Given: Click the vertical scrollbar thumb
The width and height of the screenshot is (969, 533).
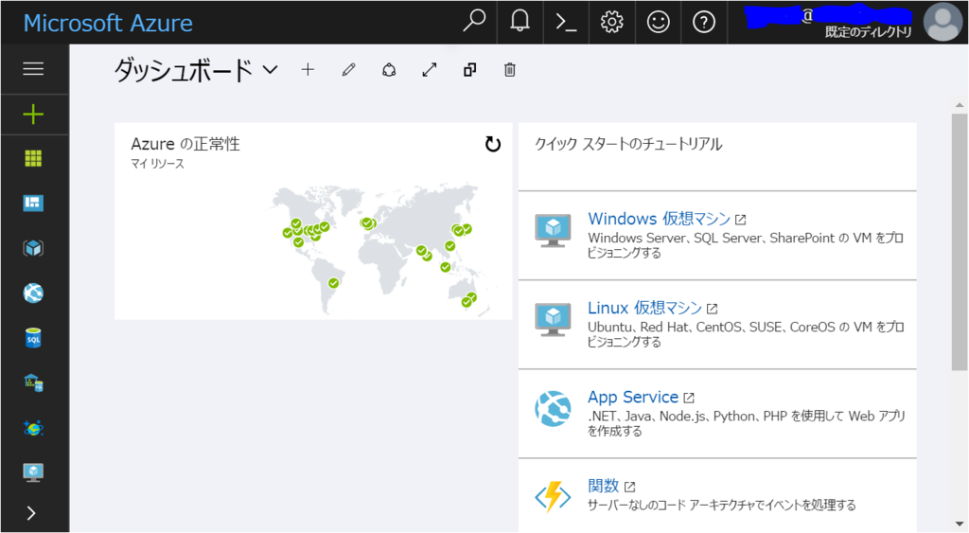Looking at the screenshot, I should click(x=960, y=241).
